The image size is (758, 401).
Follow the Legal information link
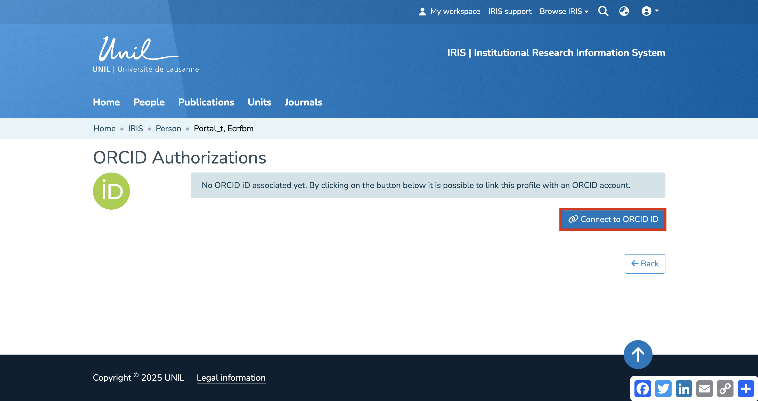pos(231,378)
